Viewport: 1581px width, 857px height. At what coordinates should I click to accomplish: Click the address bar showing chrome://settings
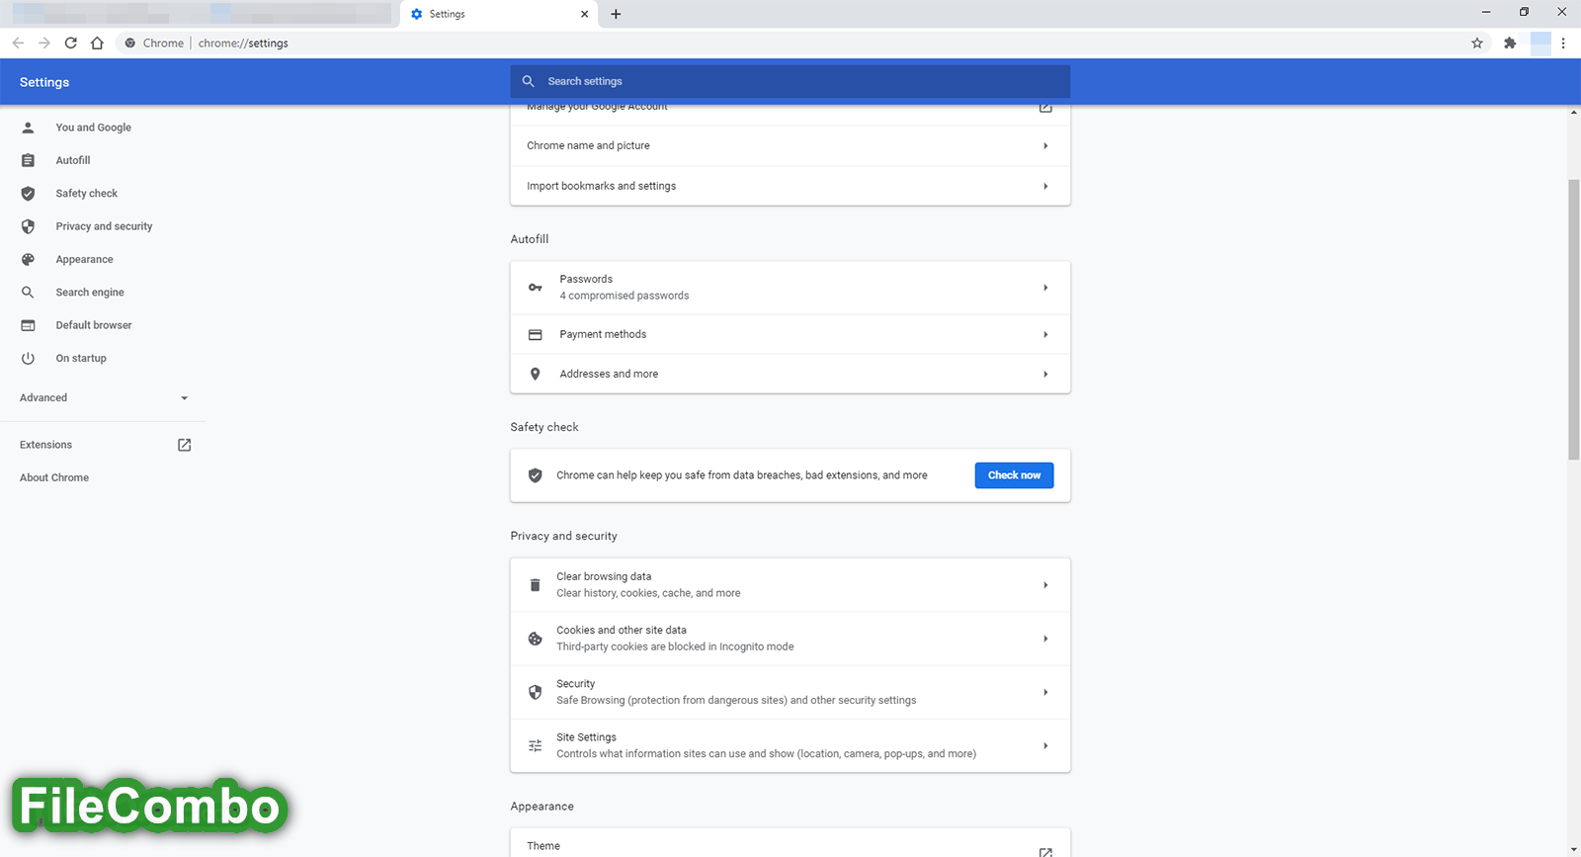(790, 43)
